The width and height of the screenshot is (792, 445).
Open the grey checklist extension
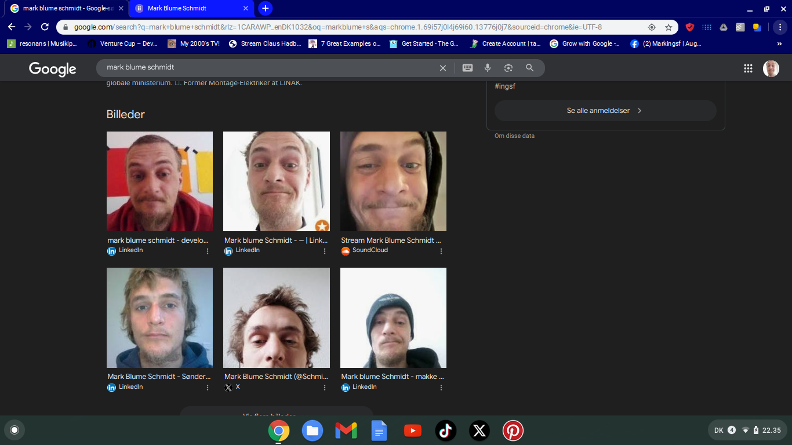click(740, 27)
